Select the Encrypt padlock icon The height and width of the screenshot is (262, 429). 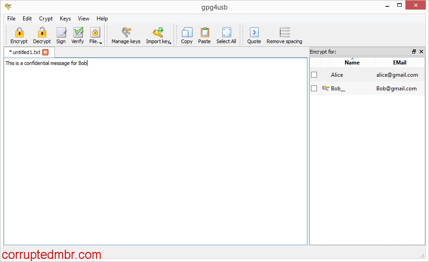(x=19, y=32)
